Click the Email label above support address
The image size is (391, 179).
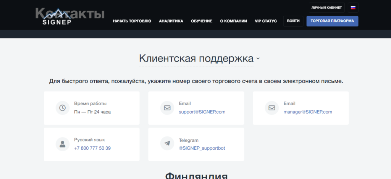tap(185, 103)
